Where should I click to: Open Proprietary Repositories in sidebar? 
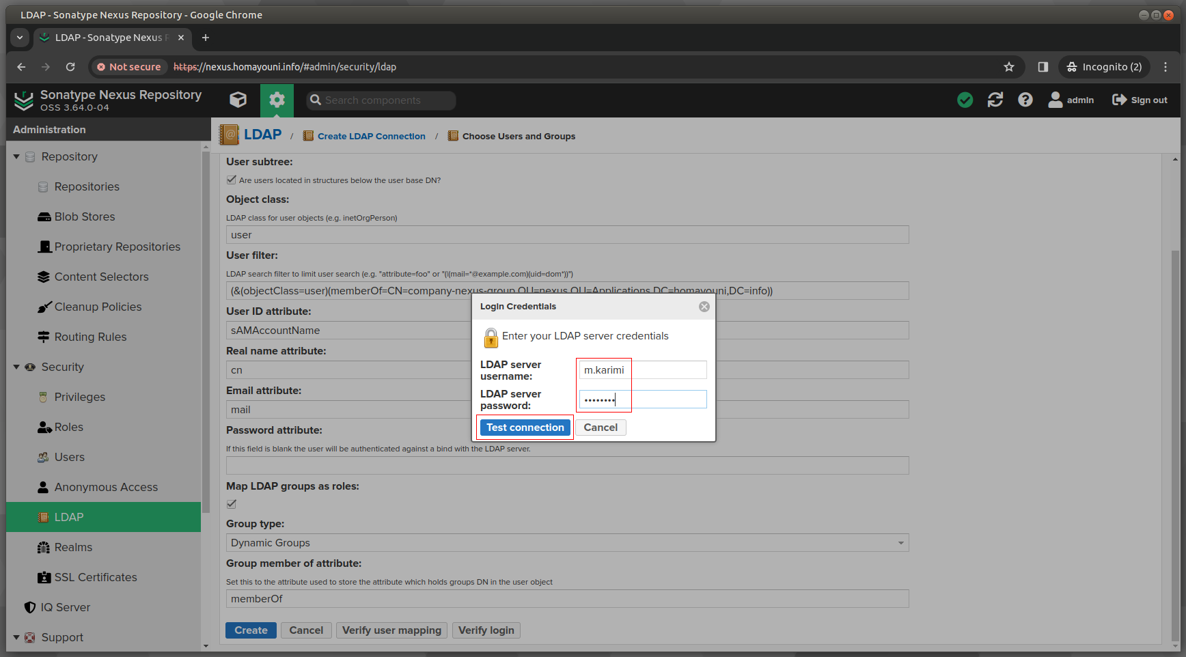tap(118, 247)
